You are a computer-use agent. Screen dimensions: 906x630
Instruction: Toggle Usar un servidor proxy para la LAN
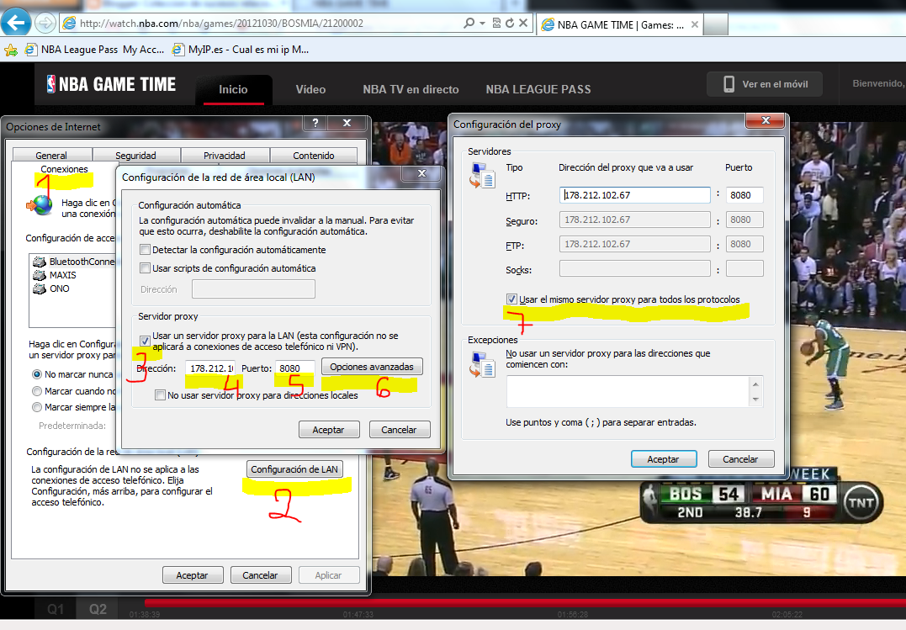[x=145, y=341]
